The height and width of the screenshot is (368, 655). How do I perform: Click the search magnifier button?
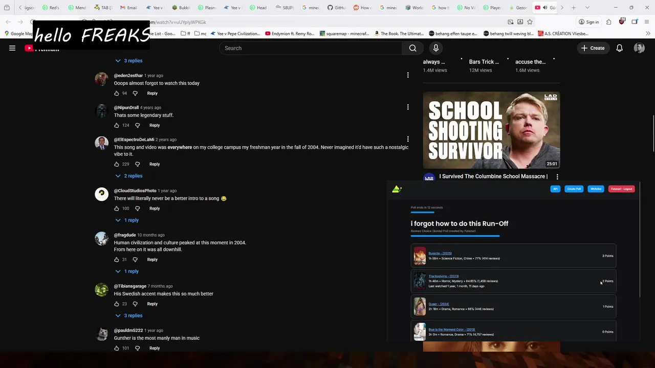pyautogui.click(x=412, y=48)
